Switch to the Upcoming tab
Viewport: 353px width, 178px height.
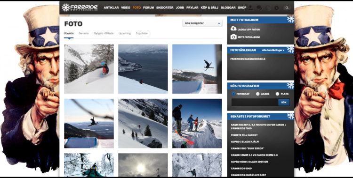coord(125,33)
